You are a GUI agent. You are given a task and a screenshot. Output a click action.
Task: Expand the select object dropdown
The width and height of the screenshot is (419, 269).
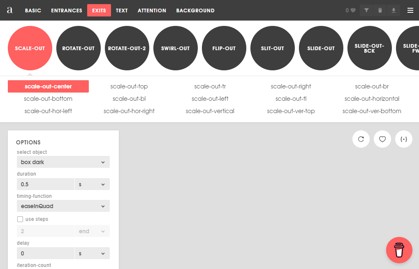point(63,162)
